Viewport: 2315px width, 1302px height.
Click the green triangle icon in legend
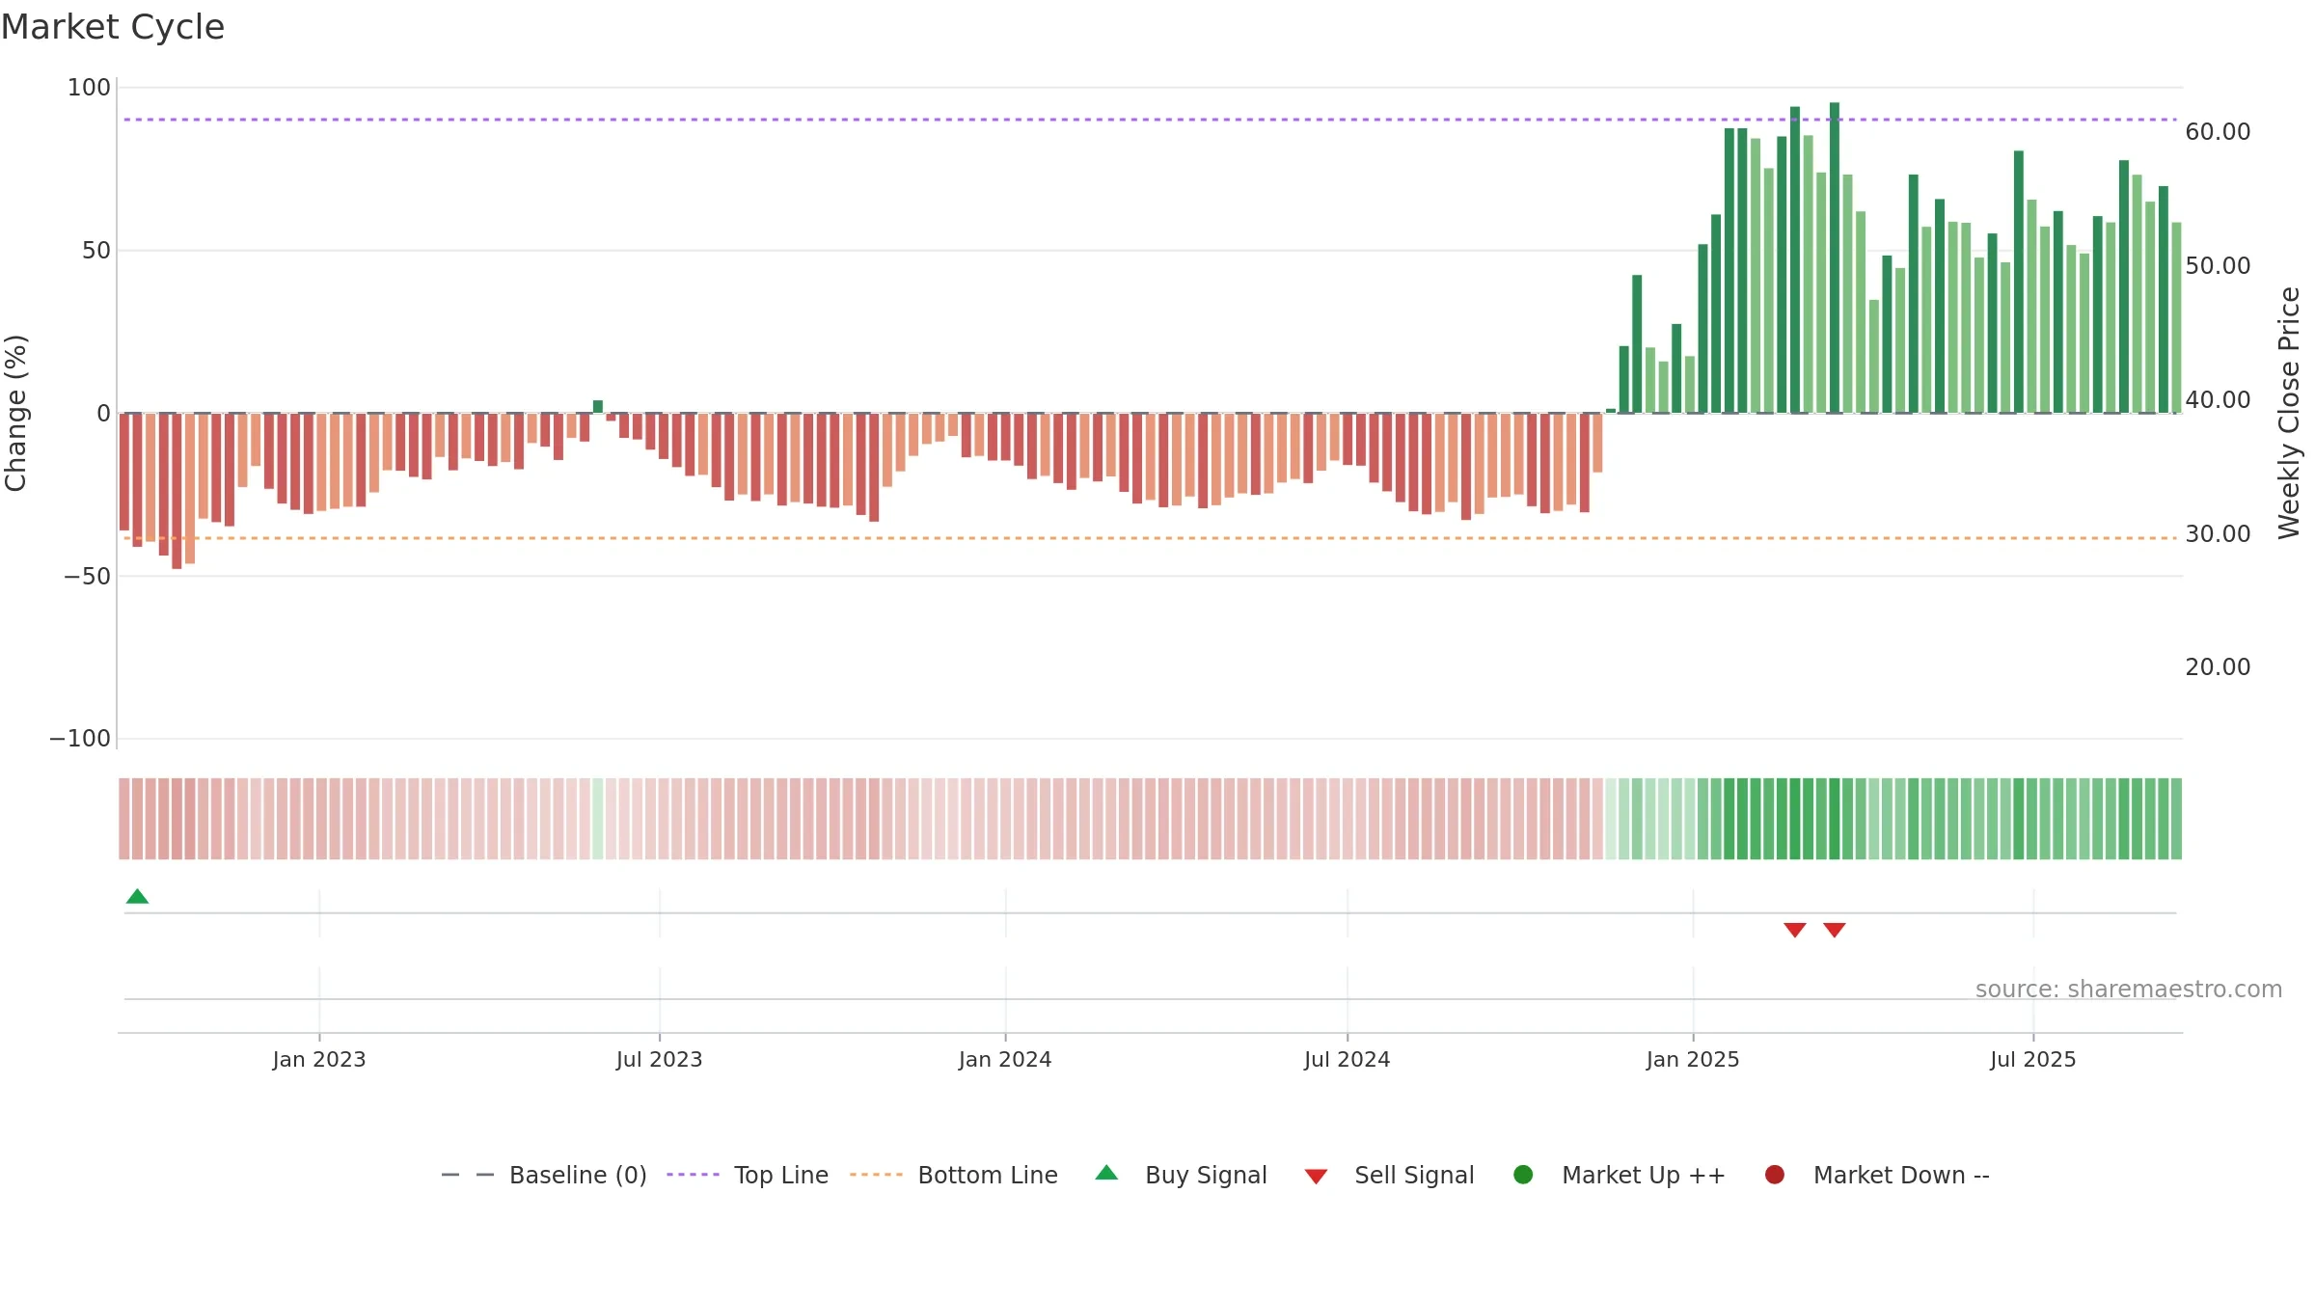[x=1107, y=1173]
